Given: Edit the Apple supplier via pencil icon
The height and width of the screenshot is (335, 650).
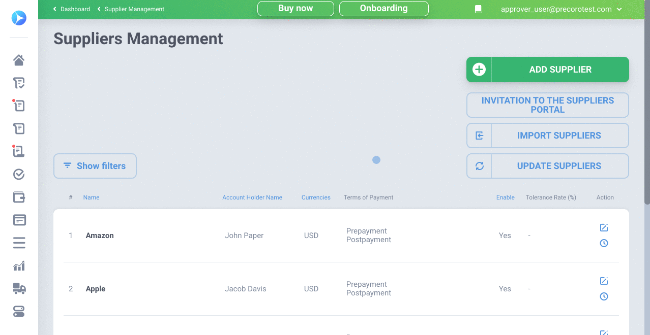Looking at the screenshot, I should click(604, 281).
